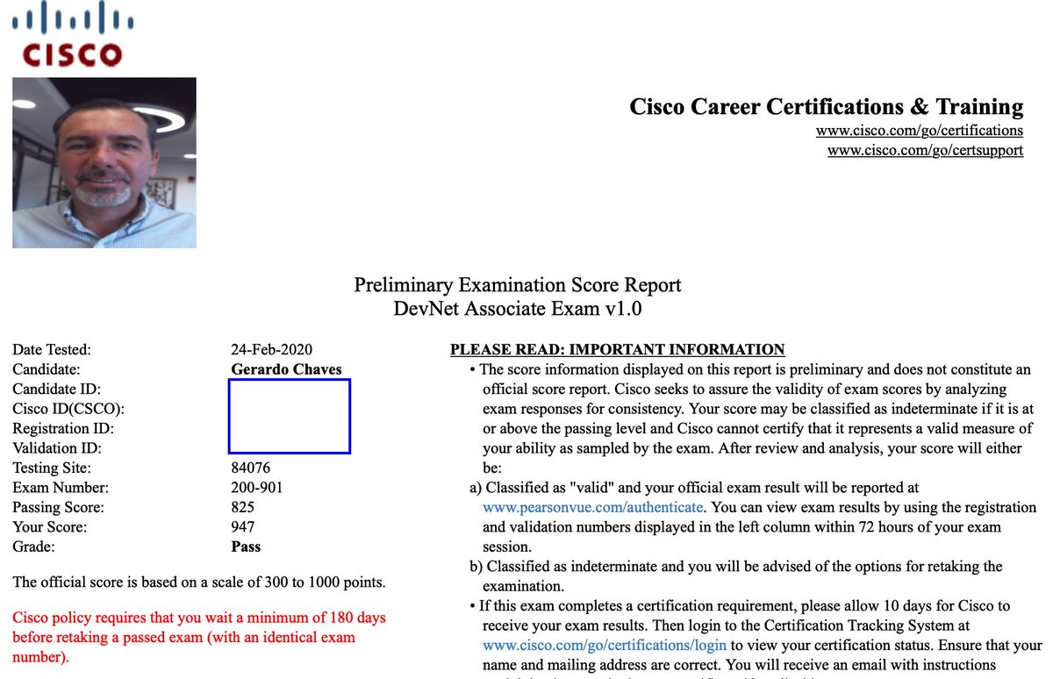The image size is (1053, 679).
Task: Open www.cisco.com/go/certsupport link
Action: pyautogui.click(x=926, y=150)
